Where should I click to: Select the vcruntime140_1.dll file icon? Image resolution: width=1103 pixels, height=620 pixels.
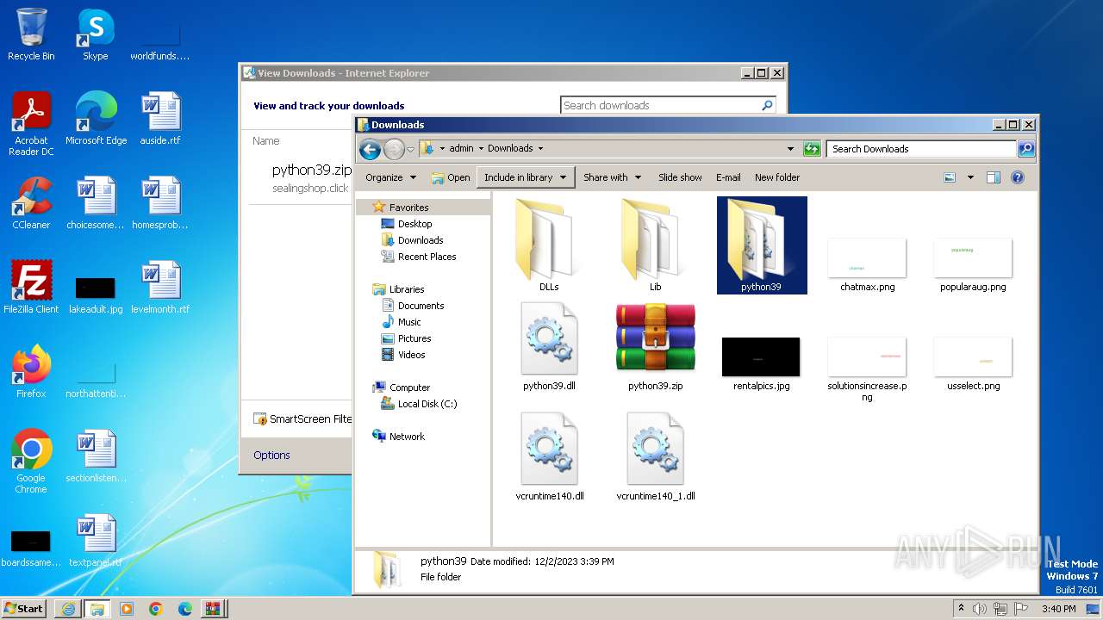point(656,448)
